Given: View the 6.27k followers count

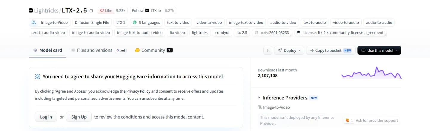Looking at the screenshot, I should pyautogui.click(x=170, y=10).
